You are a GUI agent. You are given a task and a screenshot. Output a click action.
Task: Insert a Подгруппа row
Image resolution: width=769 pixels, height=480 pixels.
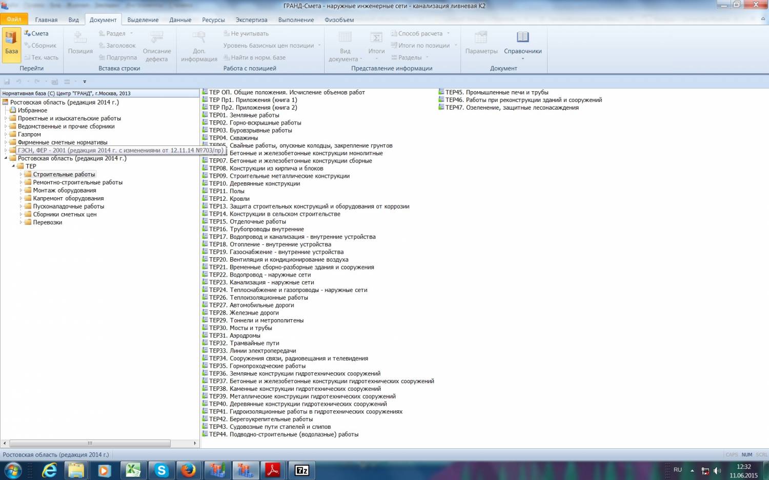coord(118,57)
